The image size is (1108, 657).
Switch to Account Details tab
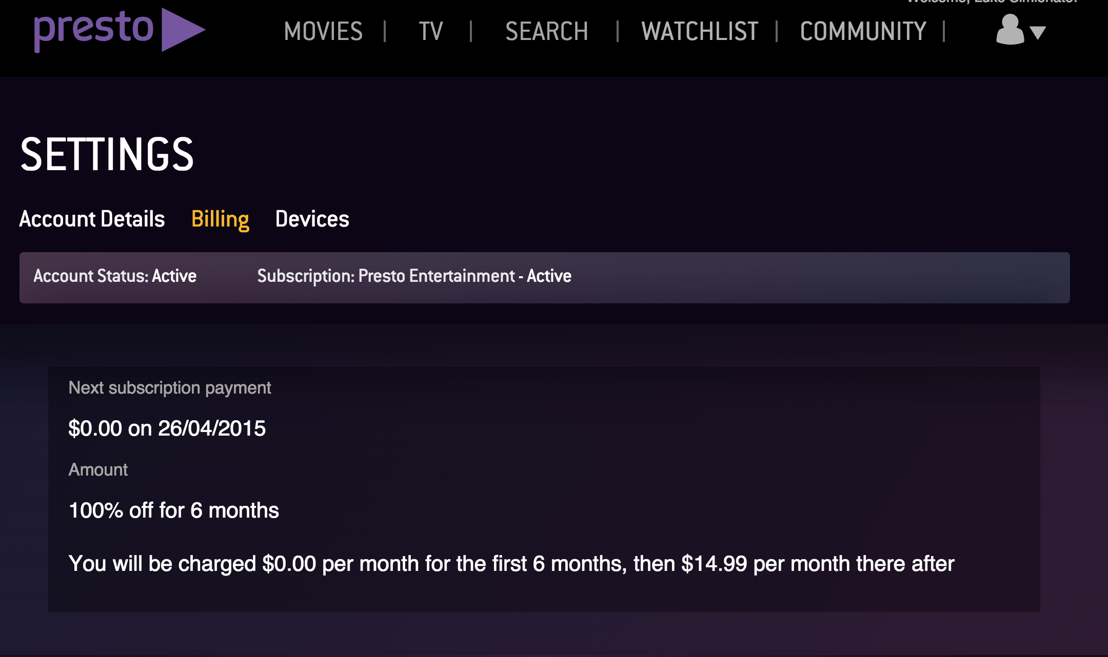tap(92, 219)
